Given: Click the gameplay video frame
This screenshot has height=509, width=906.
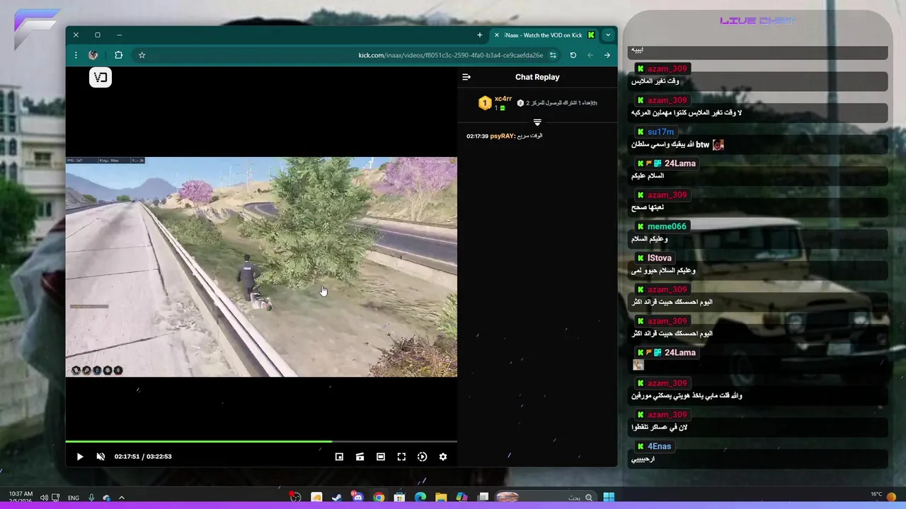Looking at the screenshot, I should 261,267.
